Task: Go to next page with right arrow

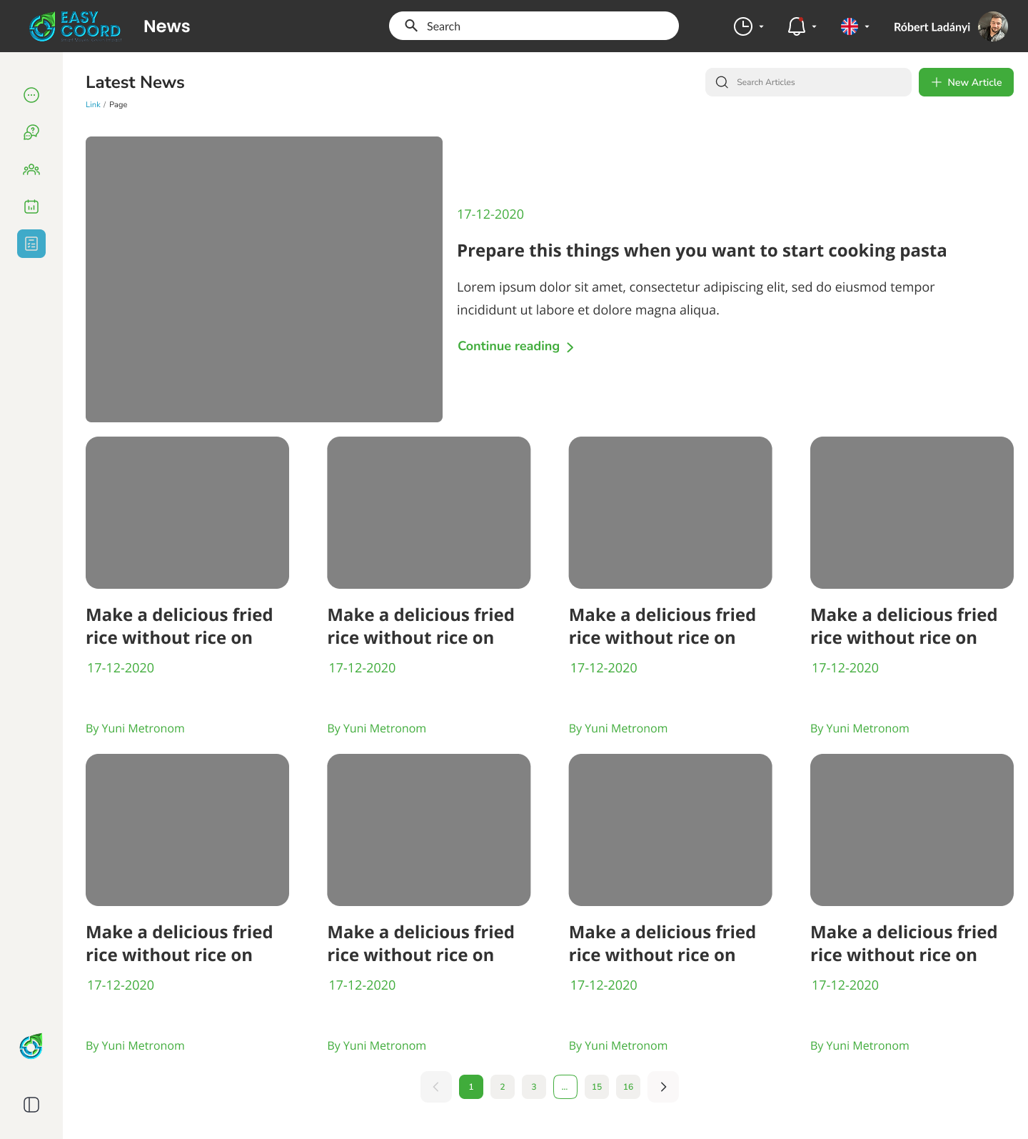Action: pos(663,1087)
